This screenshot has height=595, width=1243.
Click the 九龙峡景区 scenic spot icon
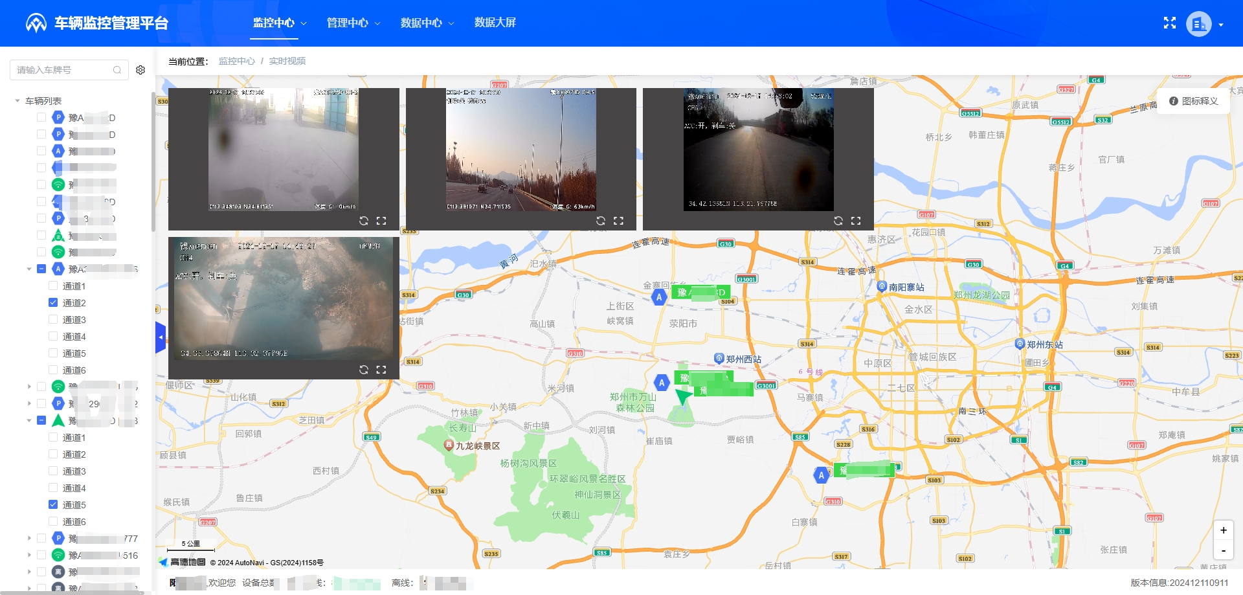tap(449, 445)
